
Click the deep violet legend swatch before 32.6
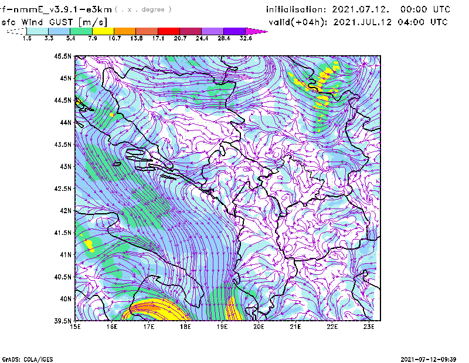point(235,31)
